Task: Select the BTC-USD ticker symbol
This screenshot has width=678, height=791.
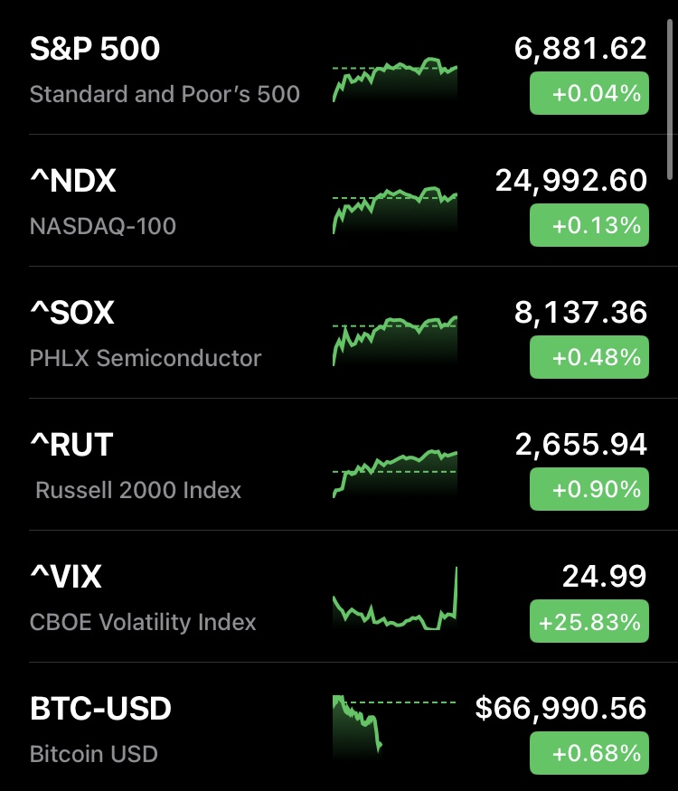Action: click(x=100, y=710)
